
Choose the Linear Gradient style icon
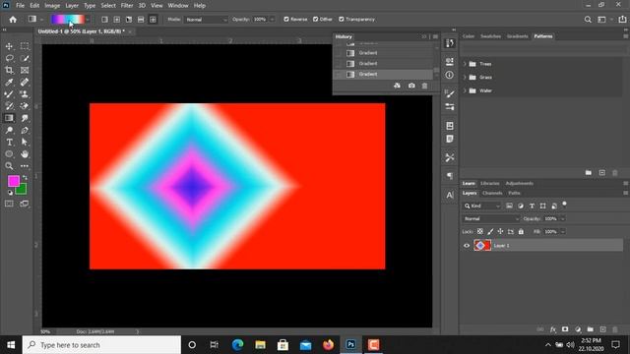tap(104, 20)
